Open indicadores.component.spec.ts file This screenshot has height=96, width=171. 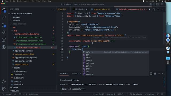(x=31, y=44)
